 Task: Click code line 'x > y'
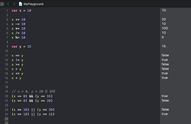(x=16, y=69)
